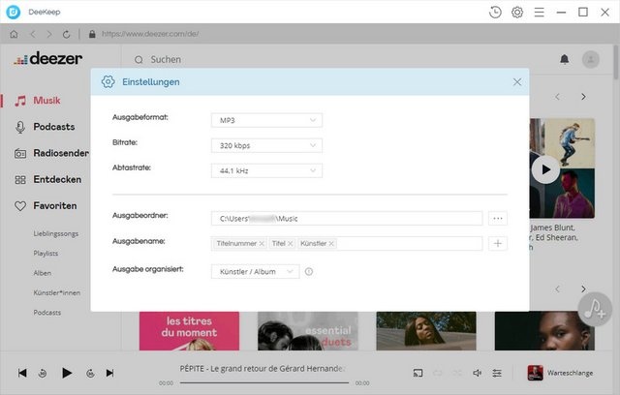The image size is (620, 395).
Task: Click the Ausgabeordner path field
Action: [347, 219]
